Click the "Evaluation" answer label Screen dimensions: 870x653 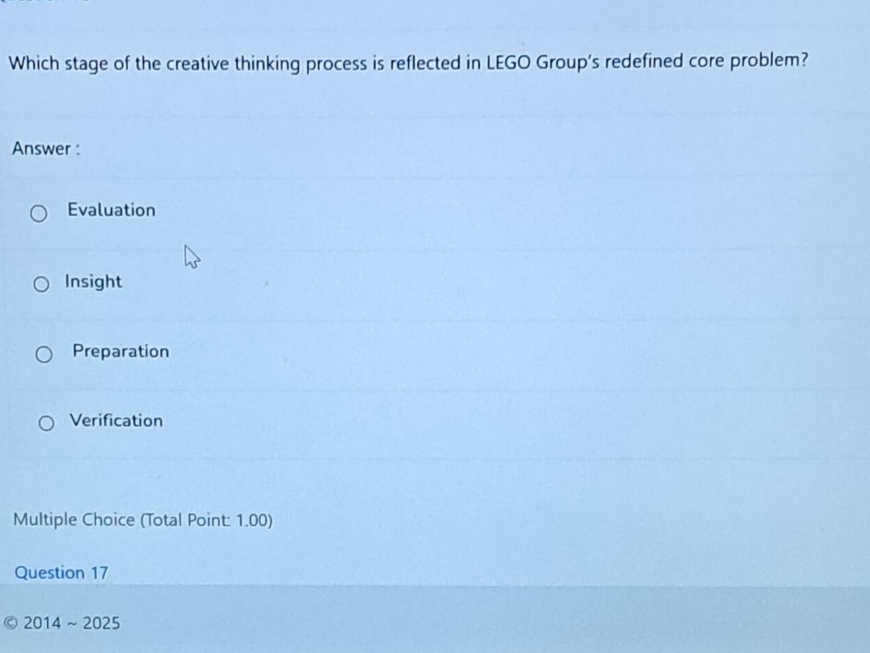tap(112, 210)
